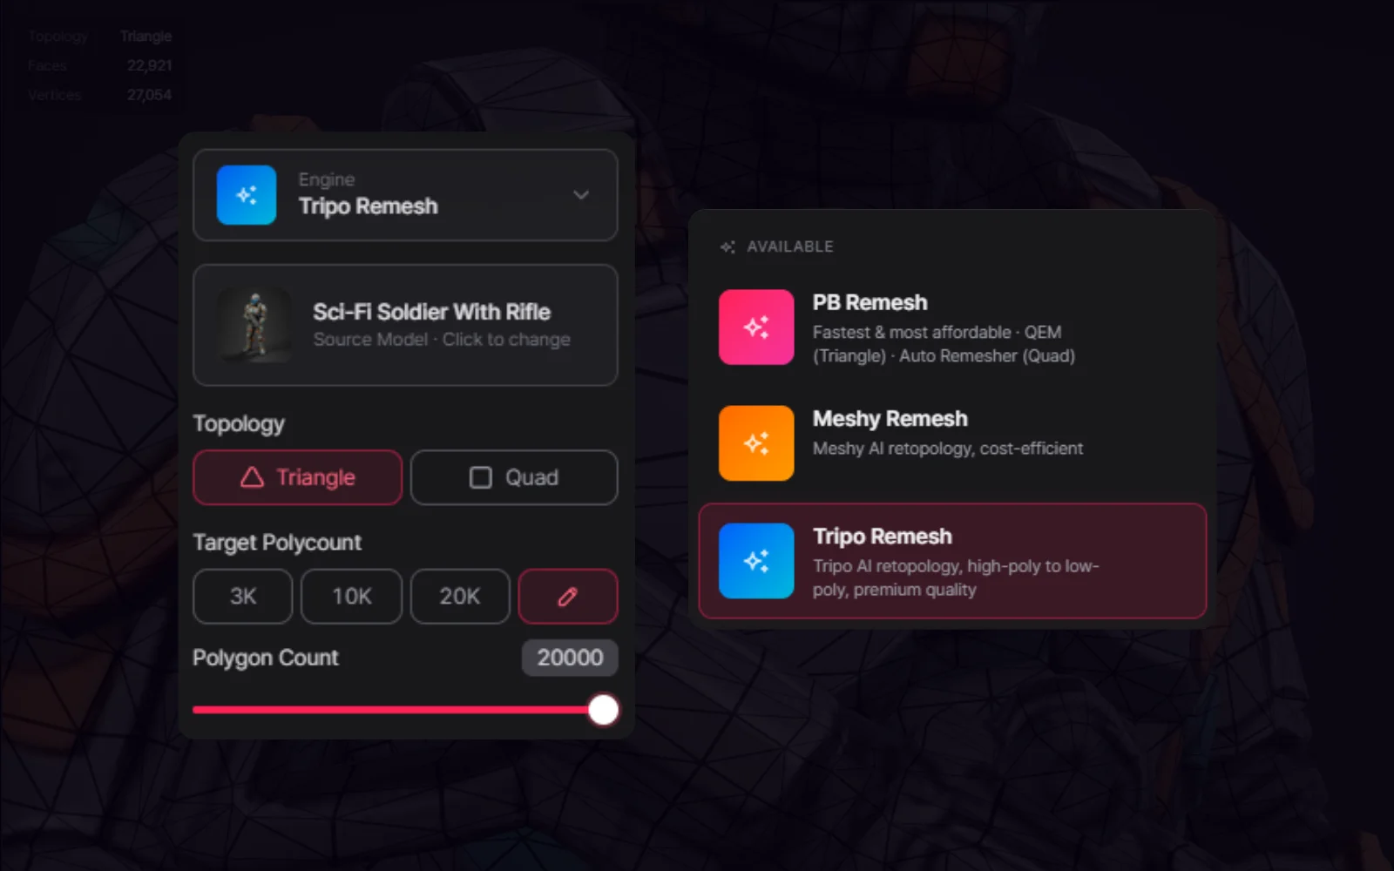Select Triangle topology
Screen dimensions: 1394x871
(x=297, y=477)
